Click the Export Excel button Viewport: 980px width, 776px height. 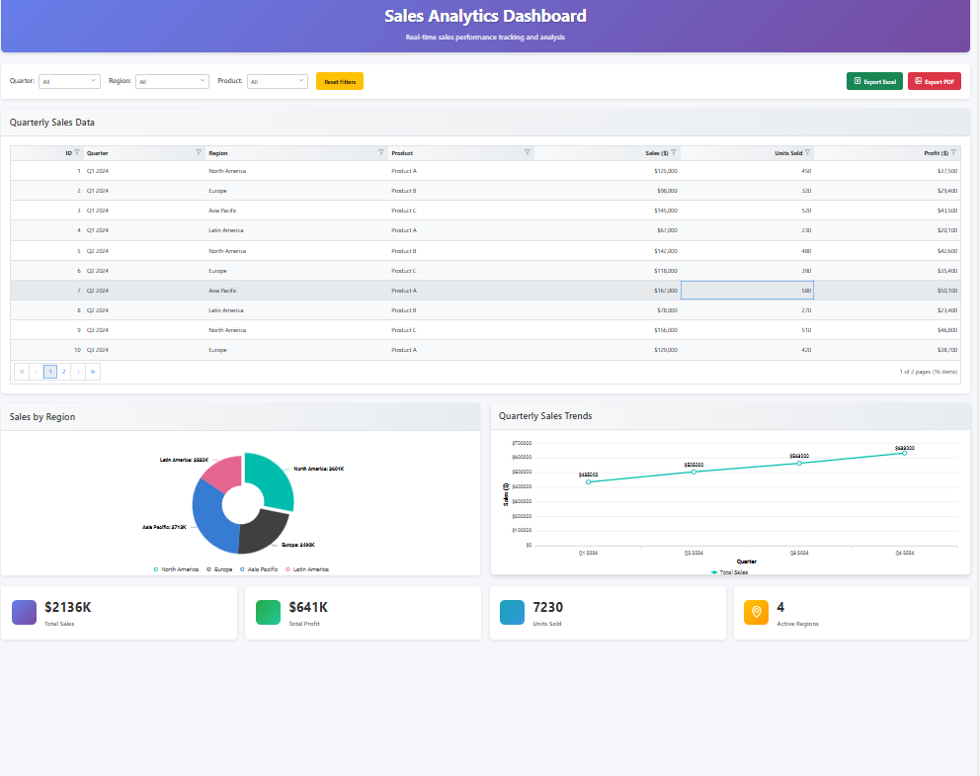pyautogui.click(x=874, y=81)
